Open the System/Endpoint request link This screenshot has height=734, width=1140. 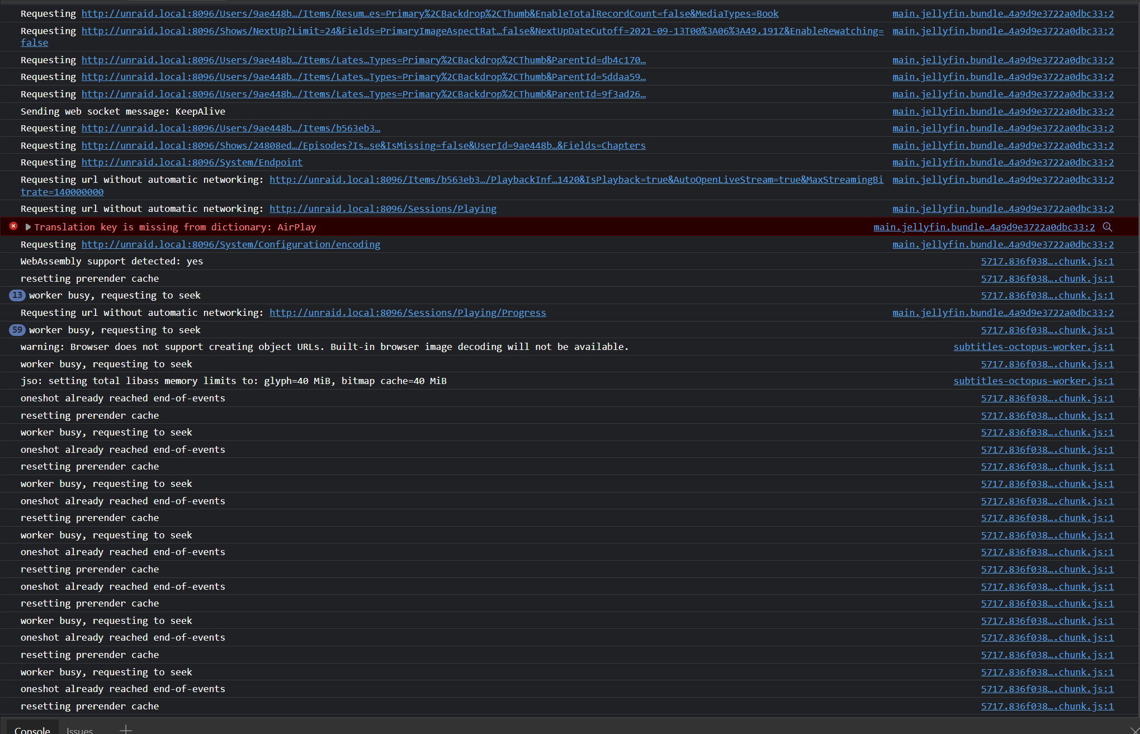tap(192, 162)
